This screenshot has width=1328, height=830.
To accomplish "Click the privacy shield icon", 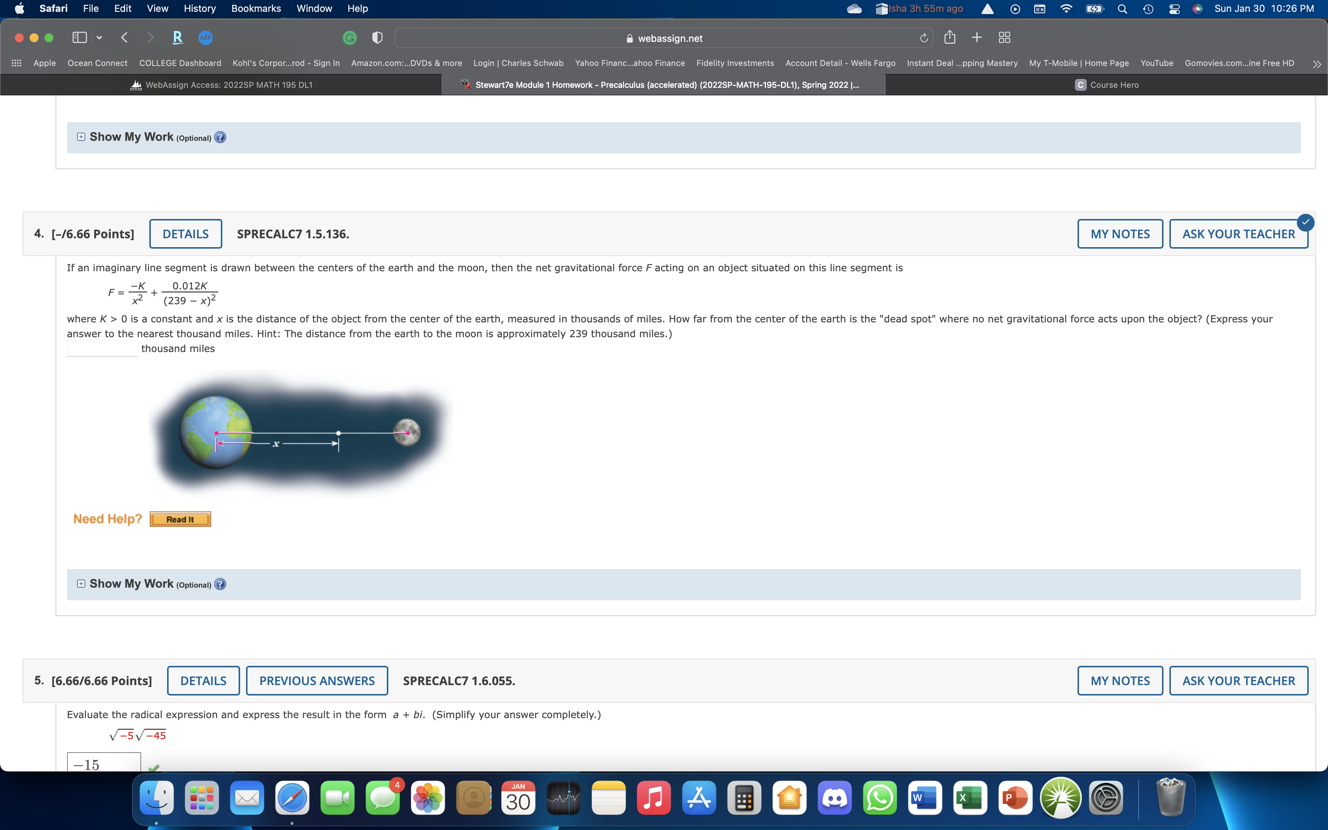I will point(377,38).
